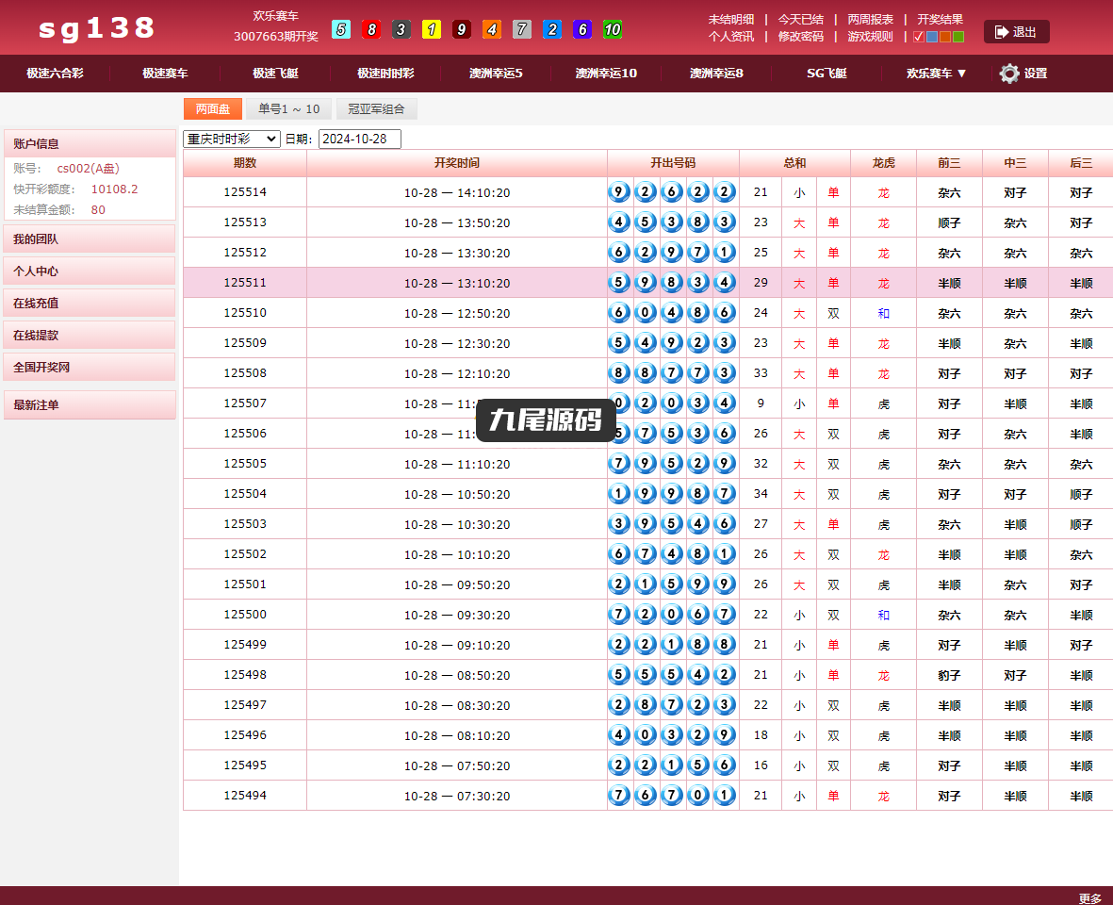Click the blue number 2 race ball

551,29
